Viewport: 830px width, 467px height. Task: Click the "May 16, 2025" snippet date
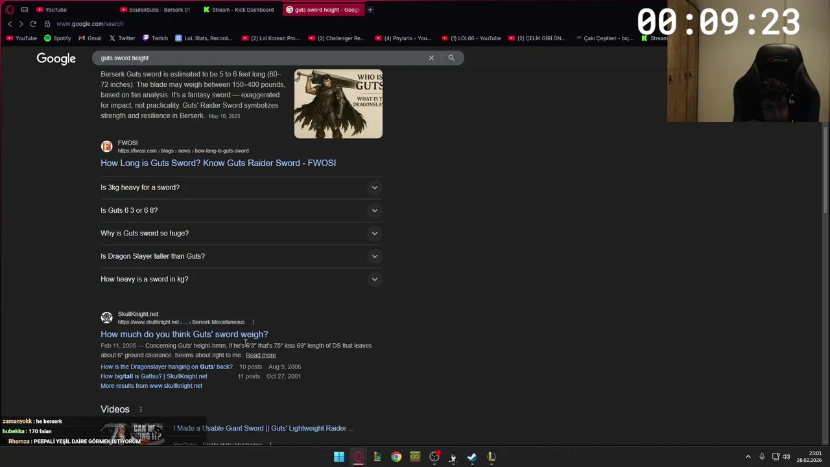[224, 116]
